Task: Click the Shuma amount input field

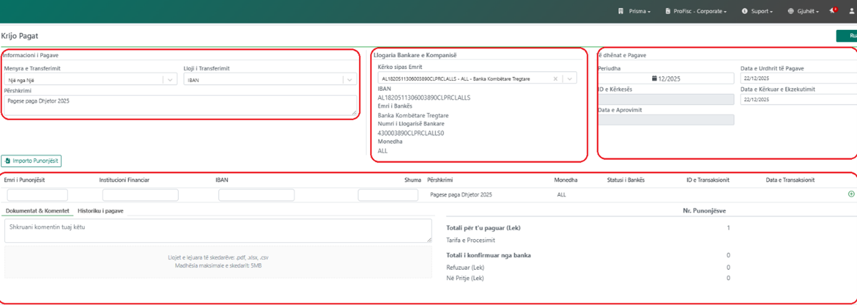Action: click(x=387, y=195)
